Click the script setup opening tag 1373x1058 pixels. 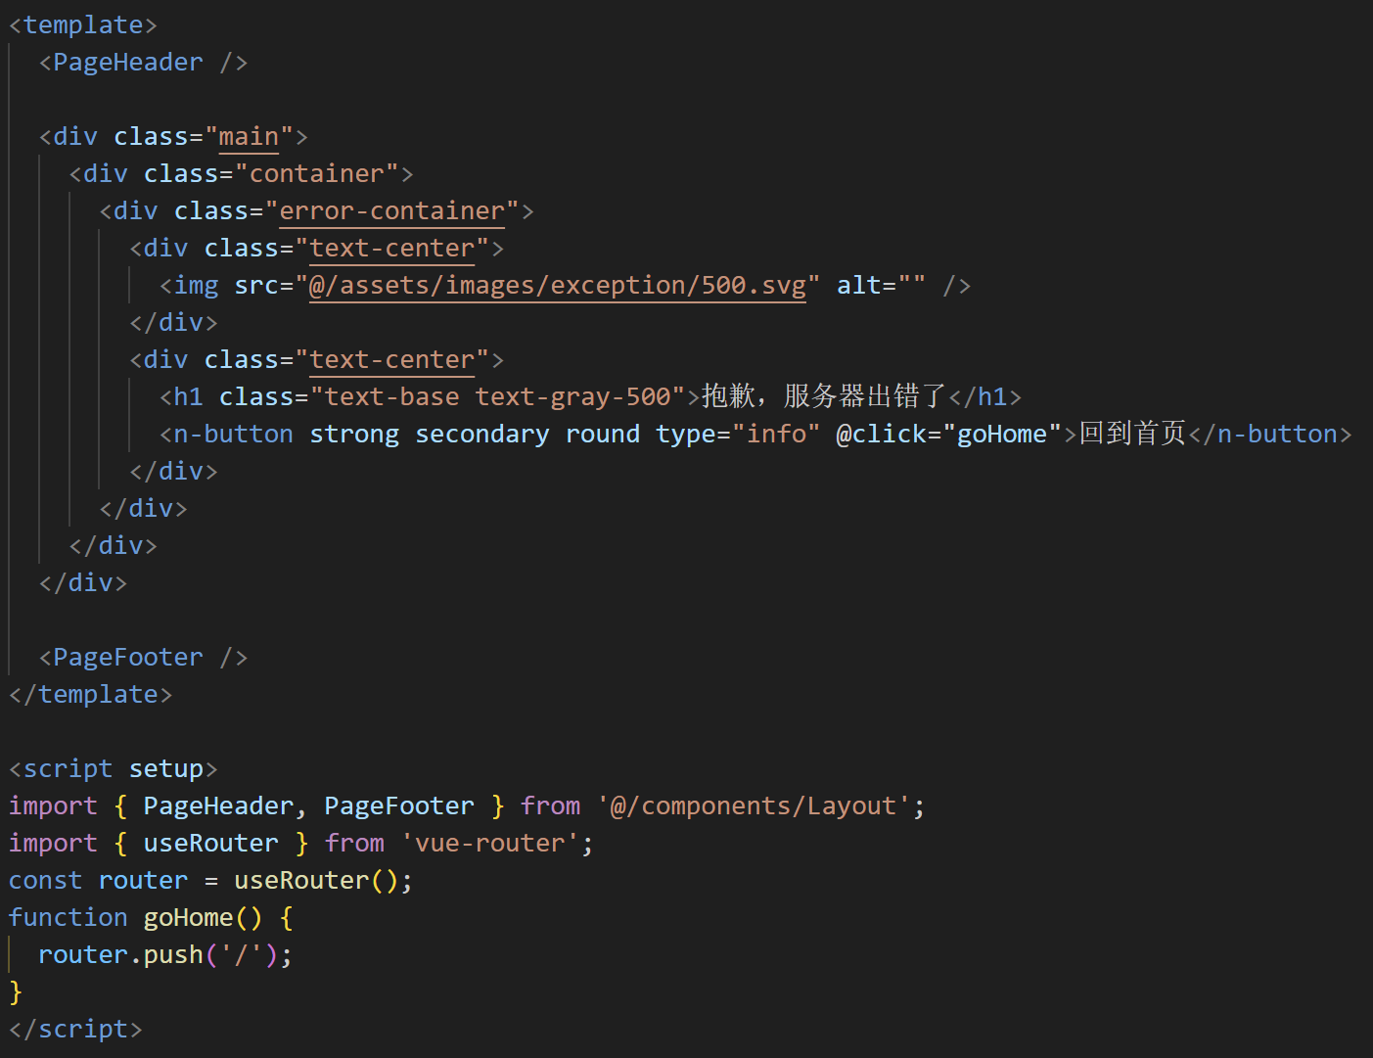tap(114, 769)
